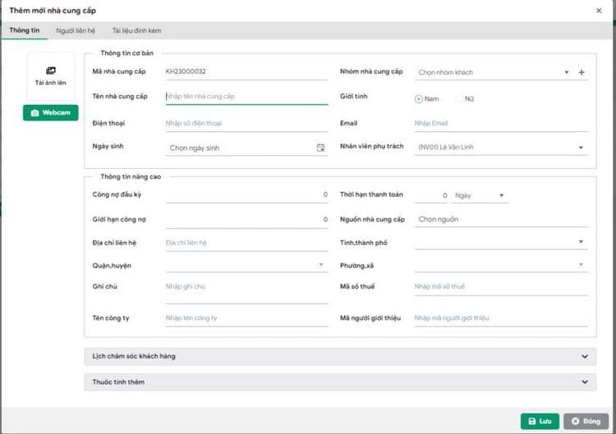Close the dialog with the X icon
Screen dimensions: 616x434
(598, 10)
